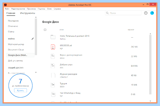
Task: Select the file name Турция
Action: tap(63, 84)
